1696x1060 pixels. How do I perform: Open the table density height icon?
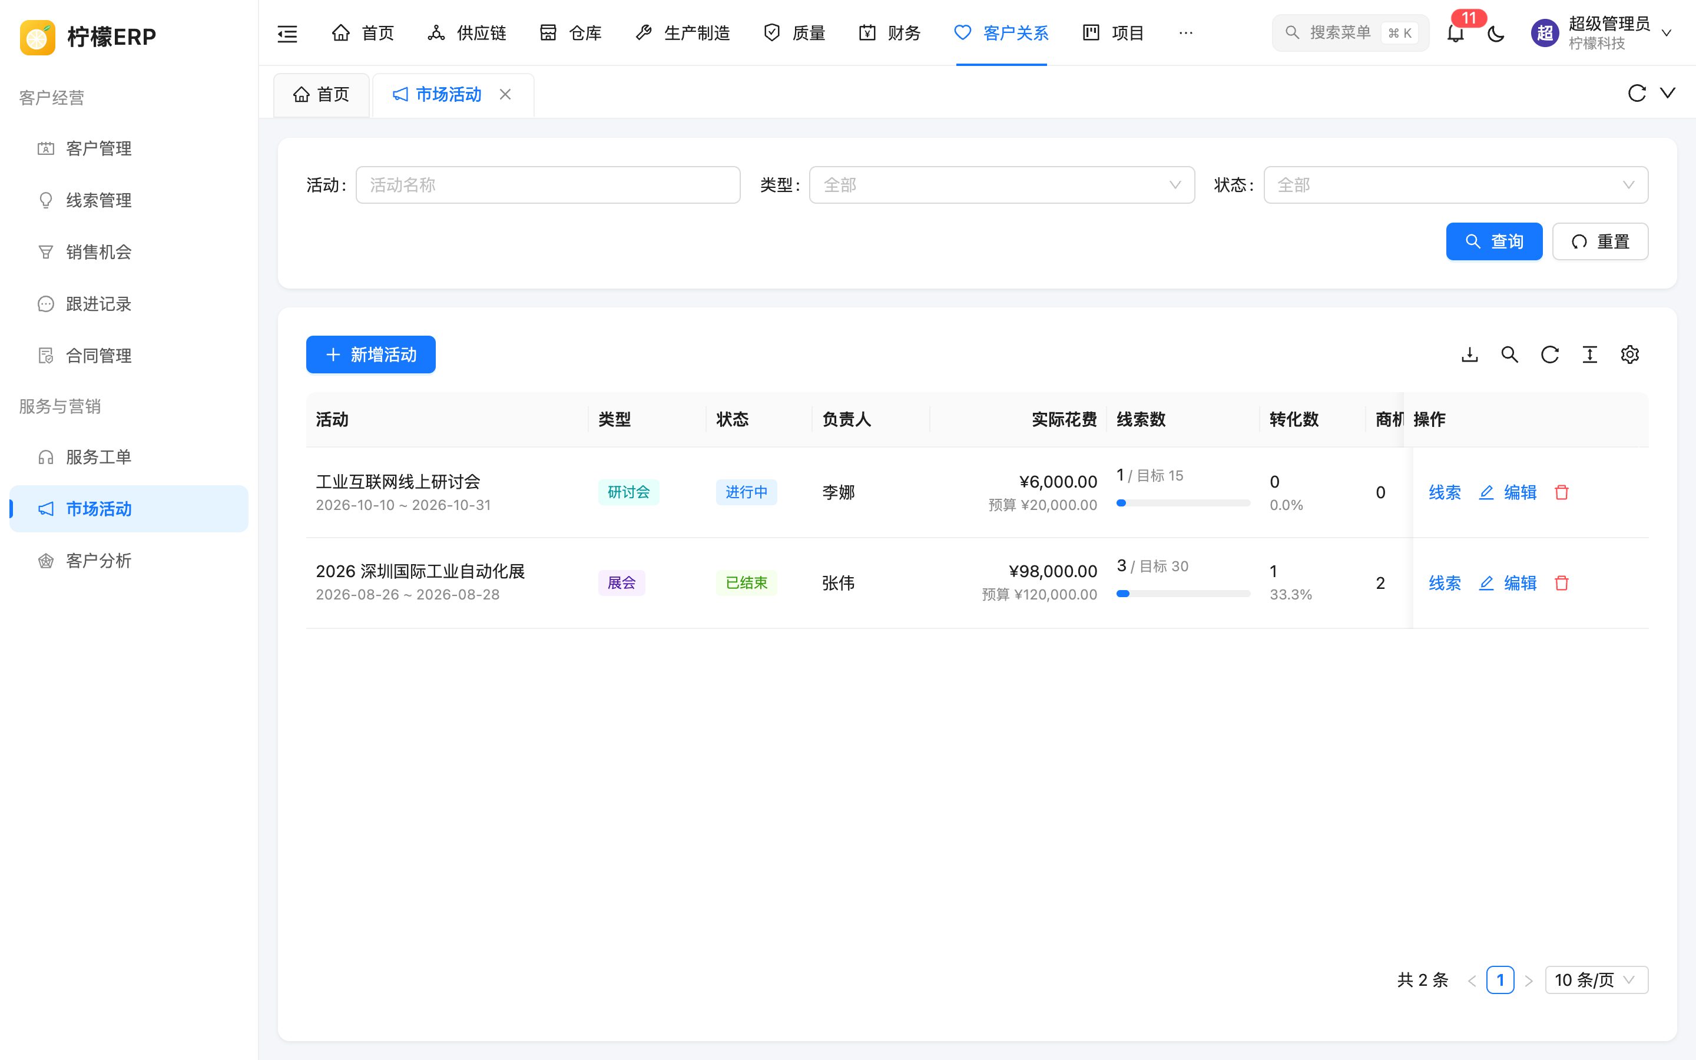(x=1589, y=355)
